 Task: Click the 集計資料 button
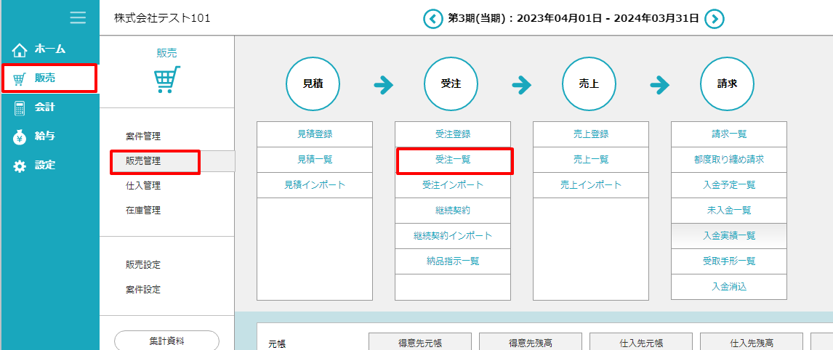coord(166,341)
